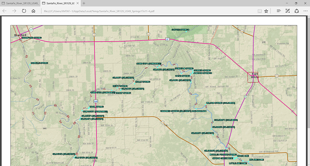Image resolution: width=310 pixels, height=166 pixels.
Task: Click the Fort White map label
Action: [x=255, y=76]
